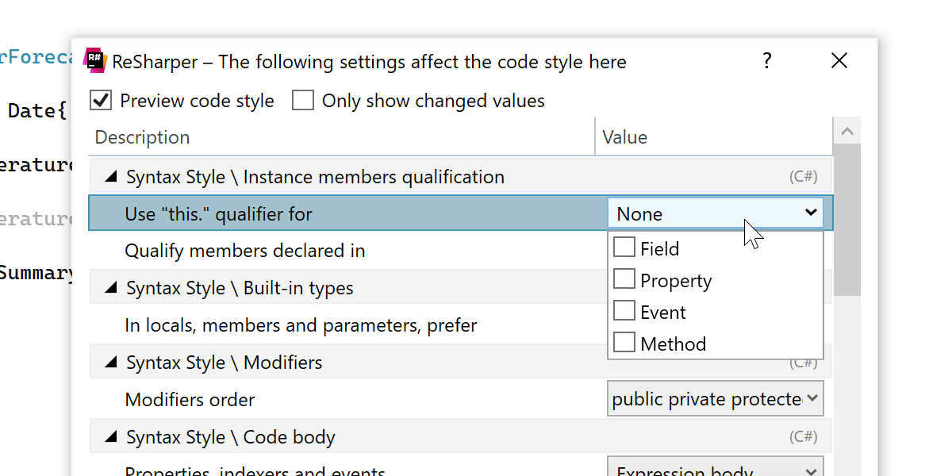Collapse Syntax Style Built-in types section

111,288
